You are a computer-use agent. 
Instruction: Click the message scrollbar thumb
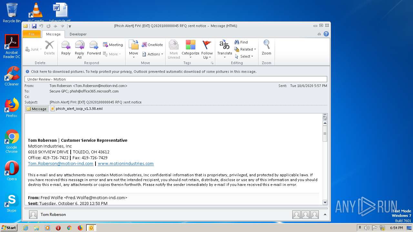[325, 134]
